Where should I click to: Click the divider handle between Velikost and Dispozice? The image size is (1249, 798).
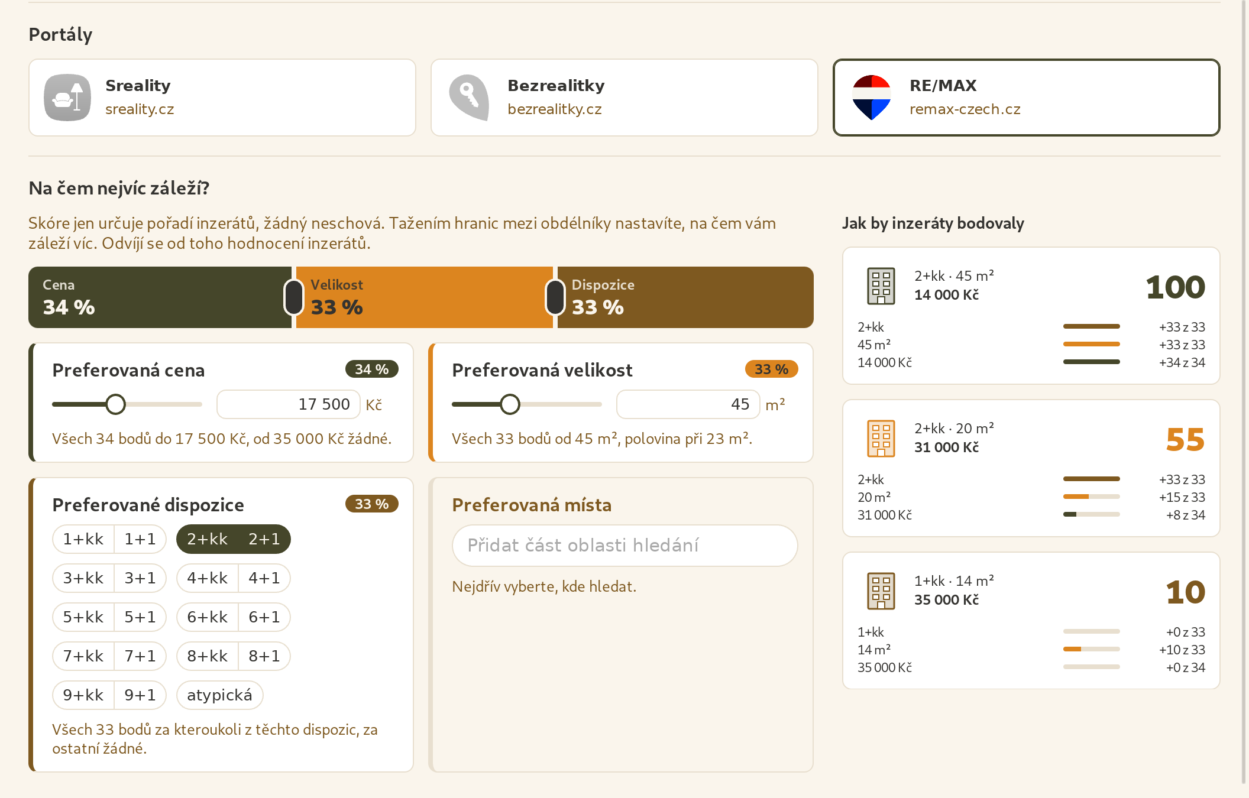coord(555,297)
